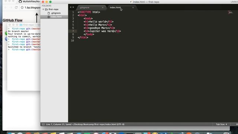Image resolution: width=238 pixels, height=134 pixels.
Task: Close the gitignore tab
Action: tap(103, 7)
